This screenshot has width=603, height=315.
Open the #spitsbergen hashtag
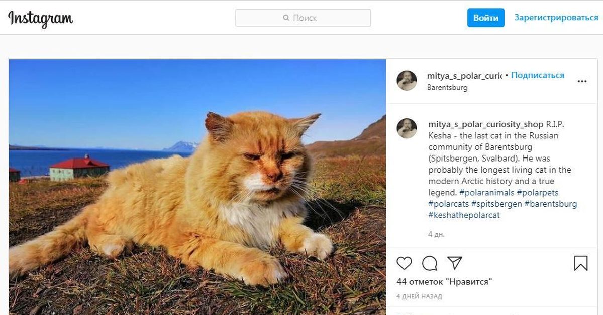click(497, 204)
